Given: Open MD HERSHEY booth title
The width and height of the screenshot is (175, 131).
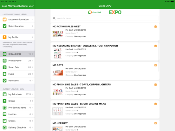Looking at the screenshot, I should click(60, 123).
